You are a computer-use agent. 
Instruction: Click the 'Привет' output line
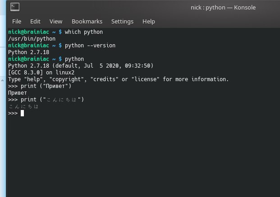click(17, 93)
